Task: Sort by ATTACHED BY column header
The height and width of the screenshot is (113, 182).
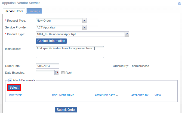Action: 140,95
